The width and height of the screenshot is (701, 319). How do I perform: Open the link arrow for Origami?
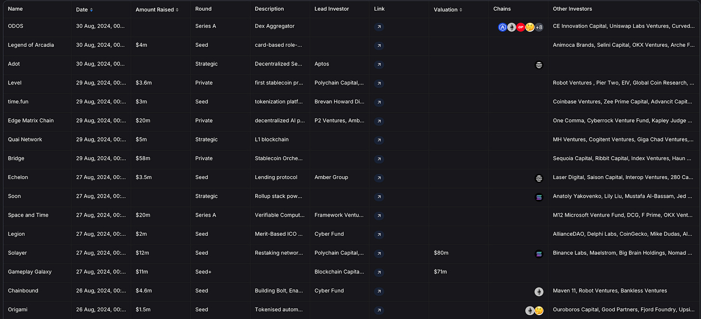(379, 310)
